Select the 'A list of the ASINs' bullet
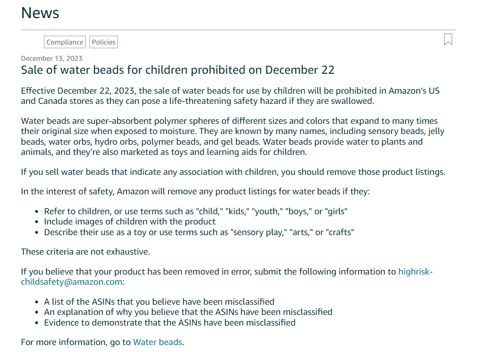Viewport: 502px width, 352px height. (159, 301)
